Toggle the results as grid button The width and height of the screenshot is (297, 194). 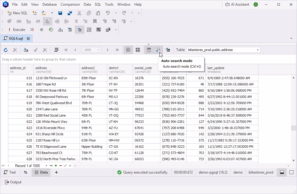tap(80, 30)
